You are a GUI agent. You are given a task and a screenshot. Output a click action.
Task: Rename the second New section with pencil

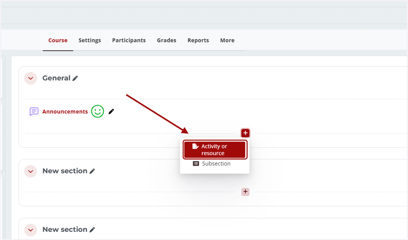pyautogui.click(x=92, y=230)
